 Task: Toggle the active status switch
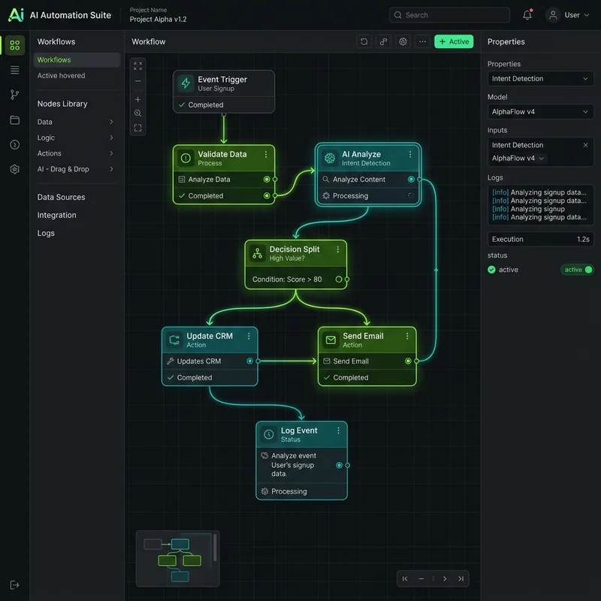[x=577, y=270]
